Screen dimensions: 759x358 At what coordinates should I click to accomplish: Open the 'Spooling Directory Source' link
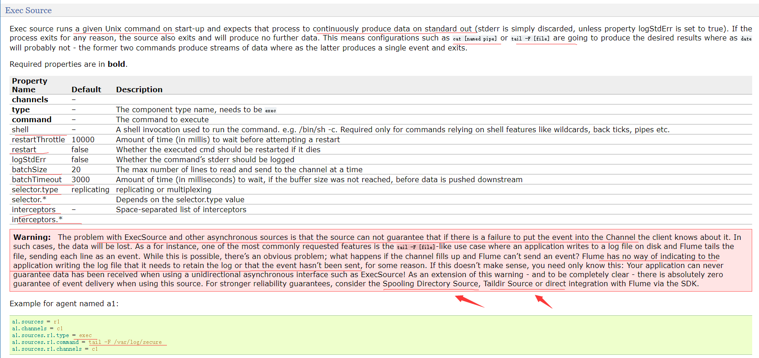coord(430,284)
